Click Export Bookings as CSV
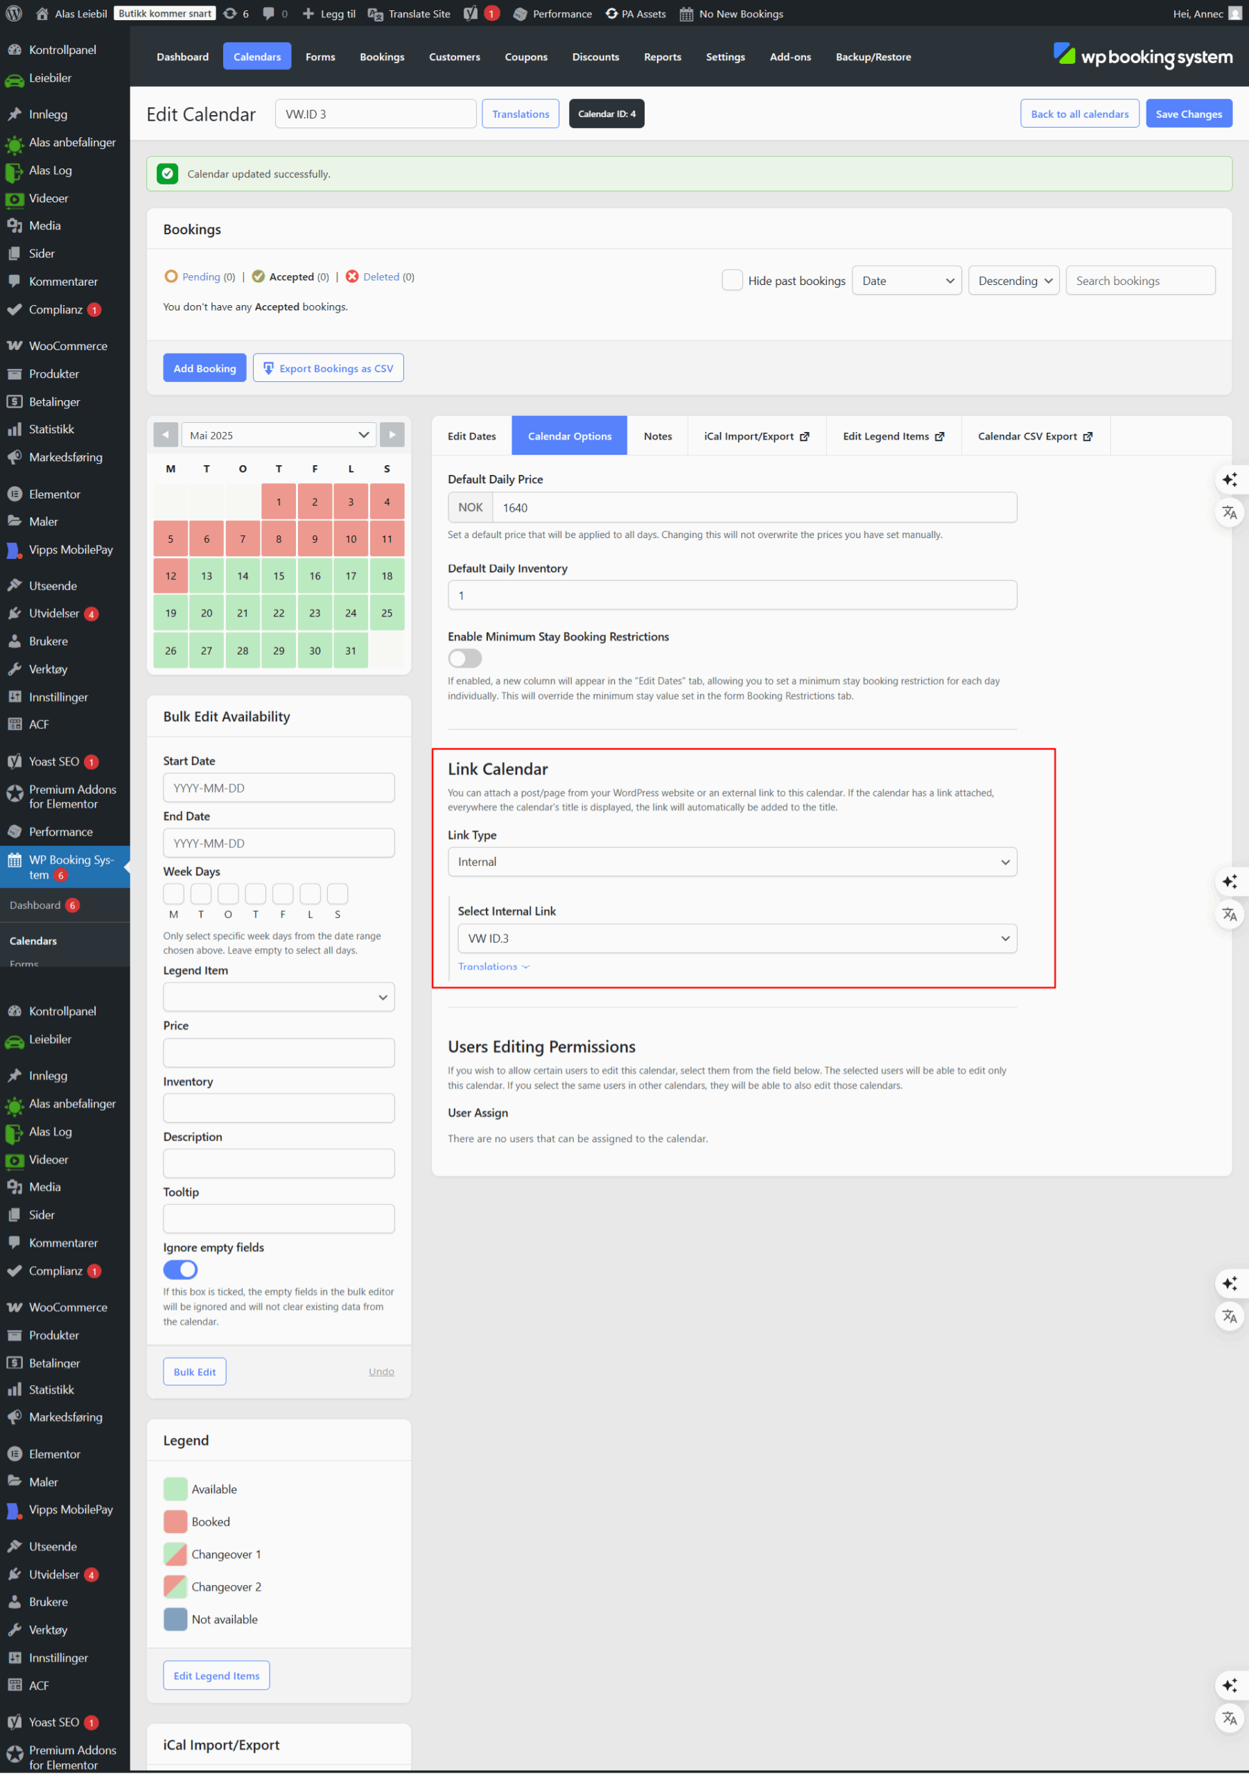This screenshot has height=1775, width=1249. 329,368
